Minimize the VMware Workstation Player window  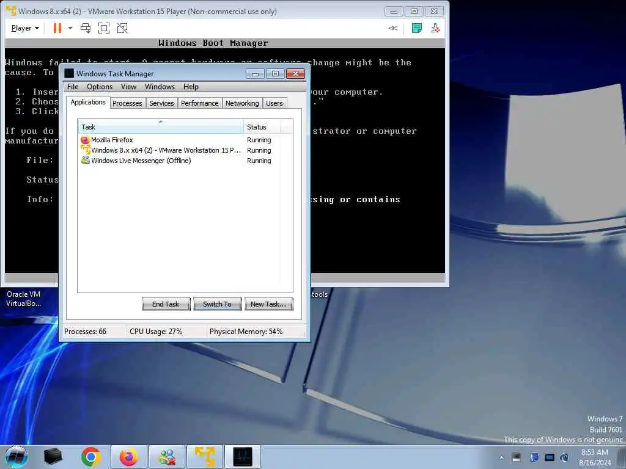(x=394, y=11)
